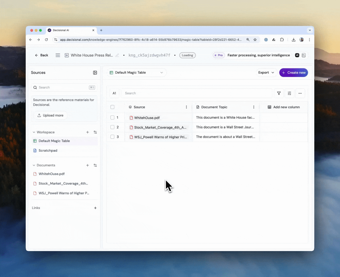Click the edit pencil next to White House Press Rel...
Image resolution: width=340 pixels, height=277 pixels.
[x=117, y=55]
